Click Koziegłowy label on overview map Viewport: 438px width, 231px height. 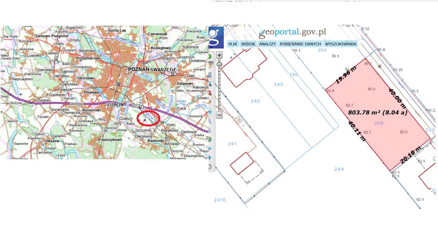tap(160, 48)
